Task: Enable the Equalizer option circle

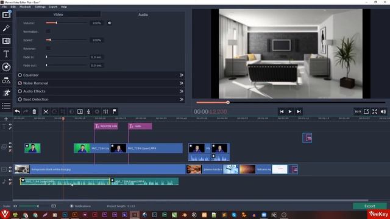Action: (x=20, y=75)
